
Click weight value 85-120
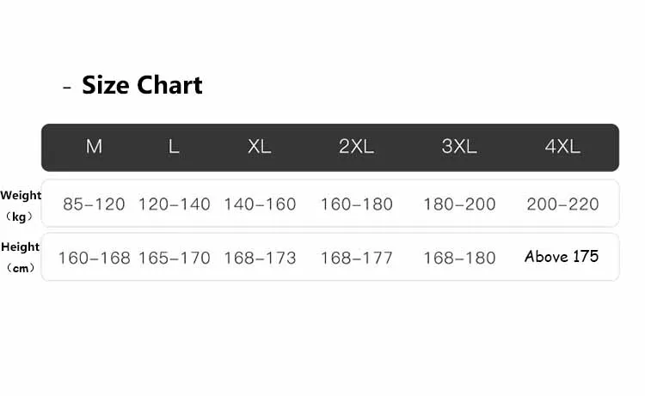coord(94,204)
